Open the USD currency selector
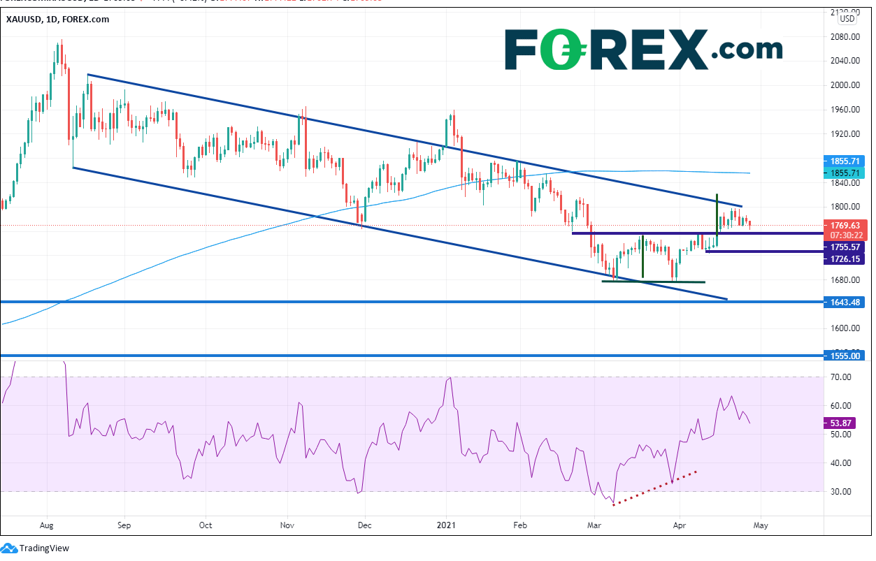876x561 pixels. tap(847, 20)
